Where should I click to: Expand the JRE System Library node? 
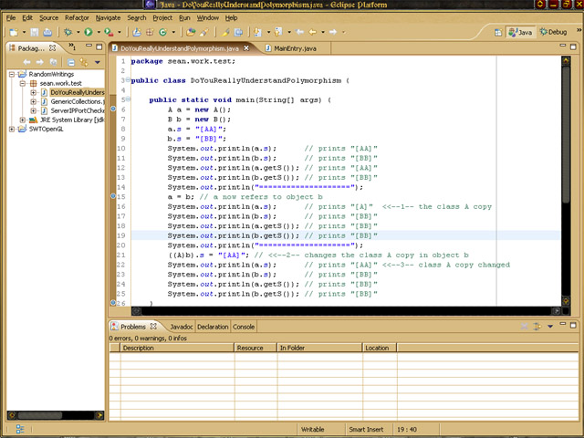(22, 120)
